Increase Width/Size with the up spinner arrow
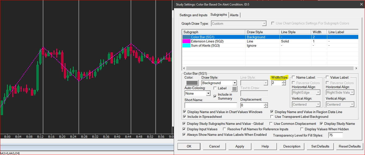Image resolution: width=365 pixels, height=155 pixels. (284, 82)
